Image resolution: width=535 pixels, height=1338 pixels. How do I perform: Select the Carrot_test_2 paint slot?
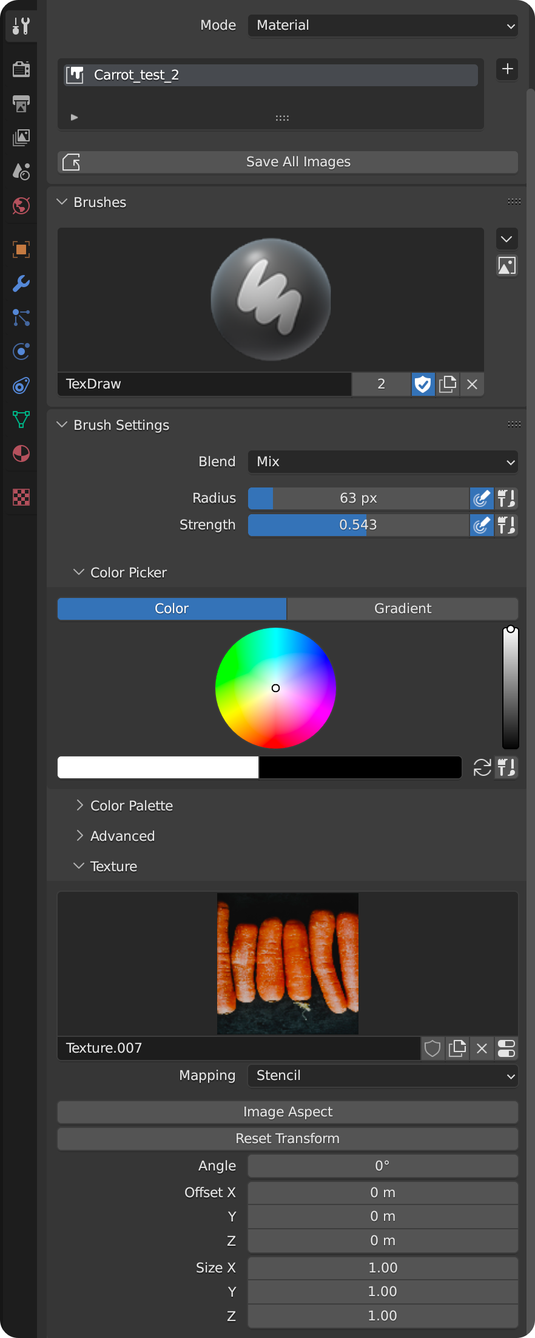271,75
